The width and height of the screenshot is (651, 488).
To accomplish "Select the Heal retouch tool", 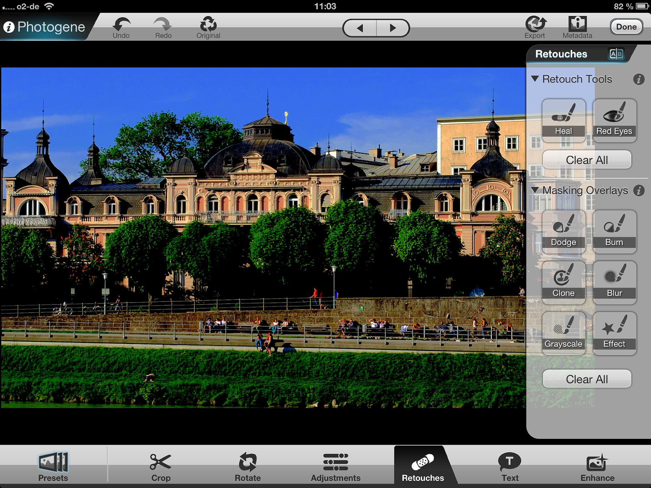I will (563, 120).
